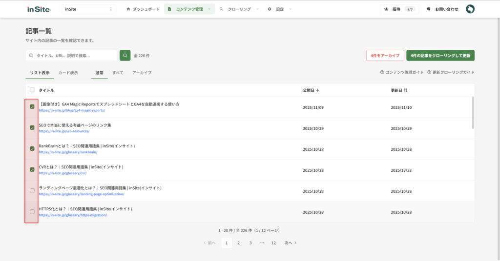The image size is (500, 261).
Task: Click the GA4 Magic Reports article title
Action: point(109,104)
